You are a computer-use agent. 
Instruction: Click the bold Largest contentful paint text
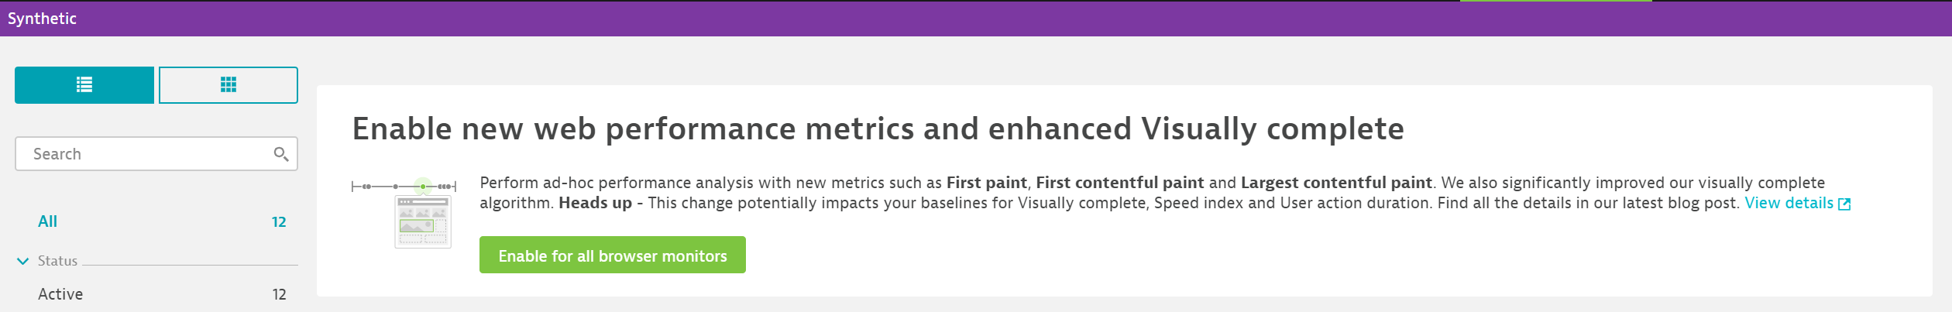[1336, 183]
